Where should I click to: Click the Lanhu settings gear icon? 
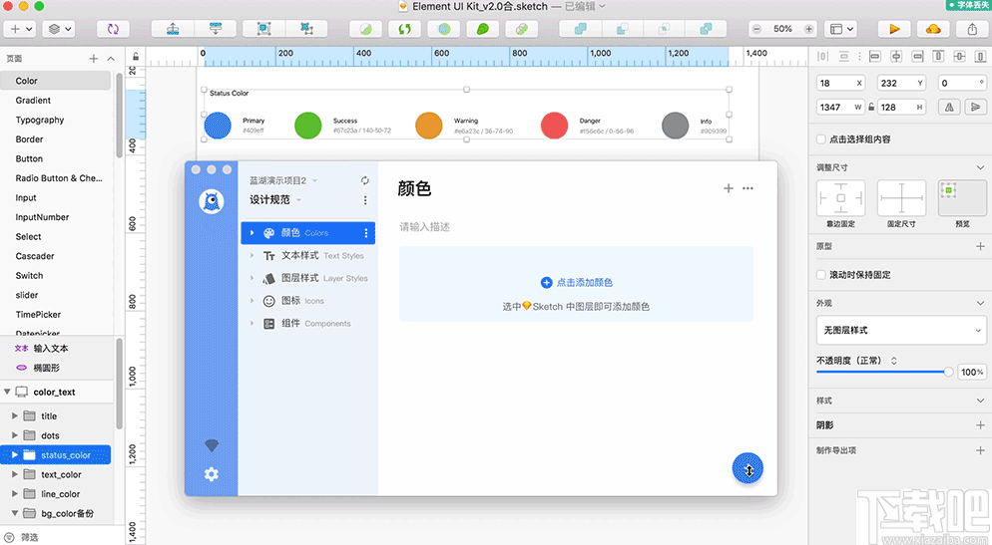(x=212, y=474)
